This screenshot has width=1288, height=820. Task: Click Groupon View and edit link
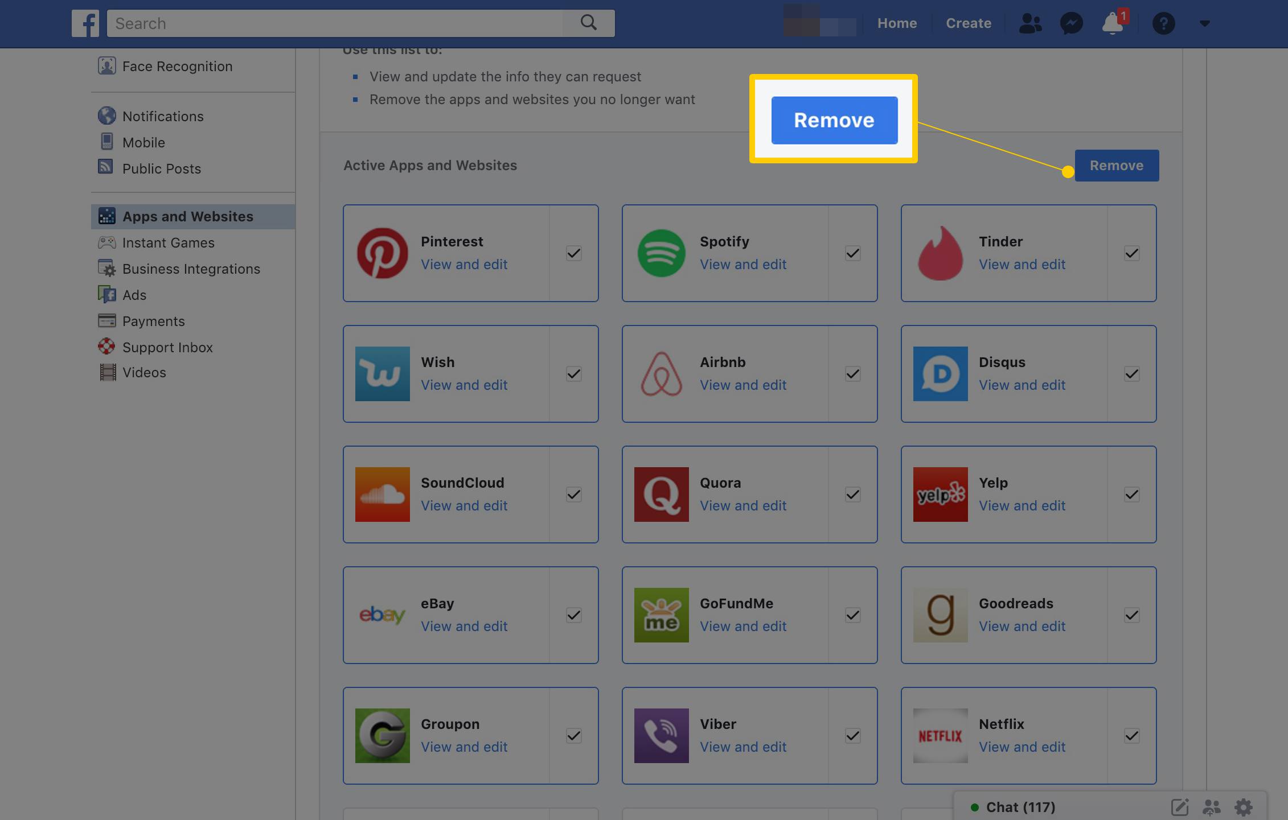tap(464, 747)
